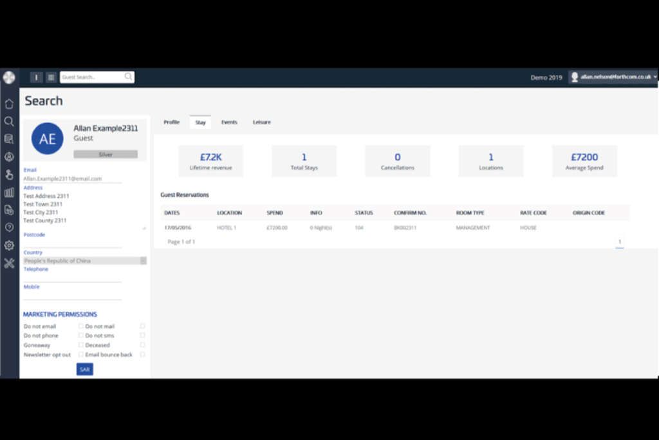Open the bar chart reports icon
Image resolution: width=659 pixels, height=440 pixels.
[9, 192]
